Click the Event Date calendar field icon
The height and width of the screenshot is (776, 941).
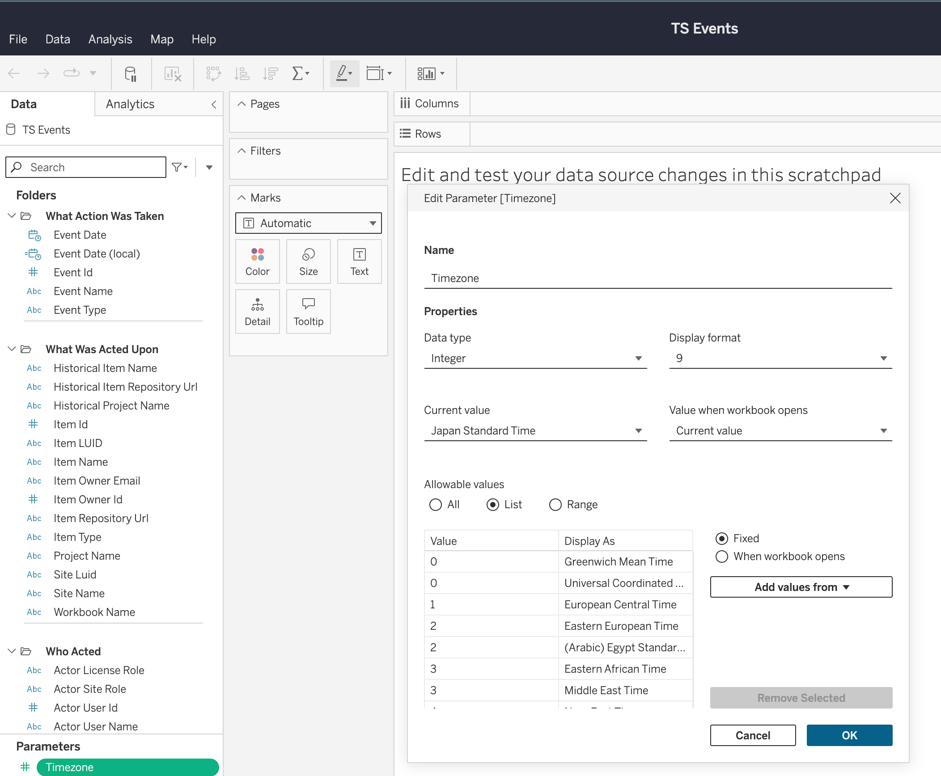coord(34,235)
